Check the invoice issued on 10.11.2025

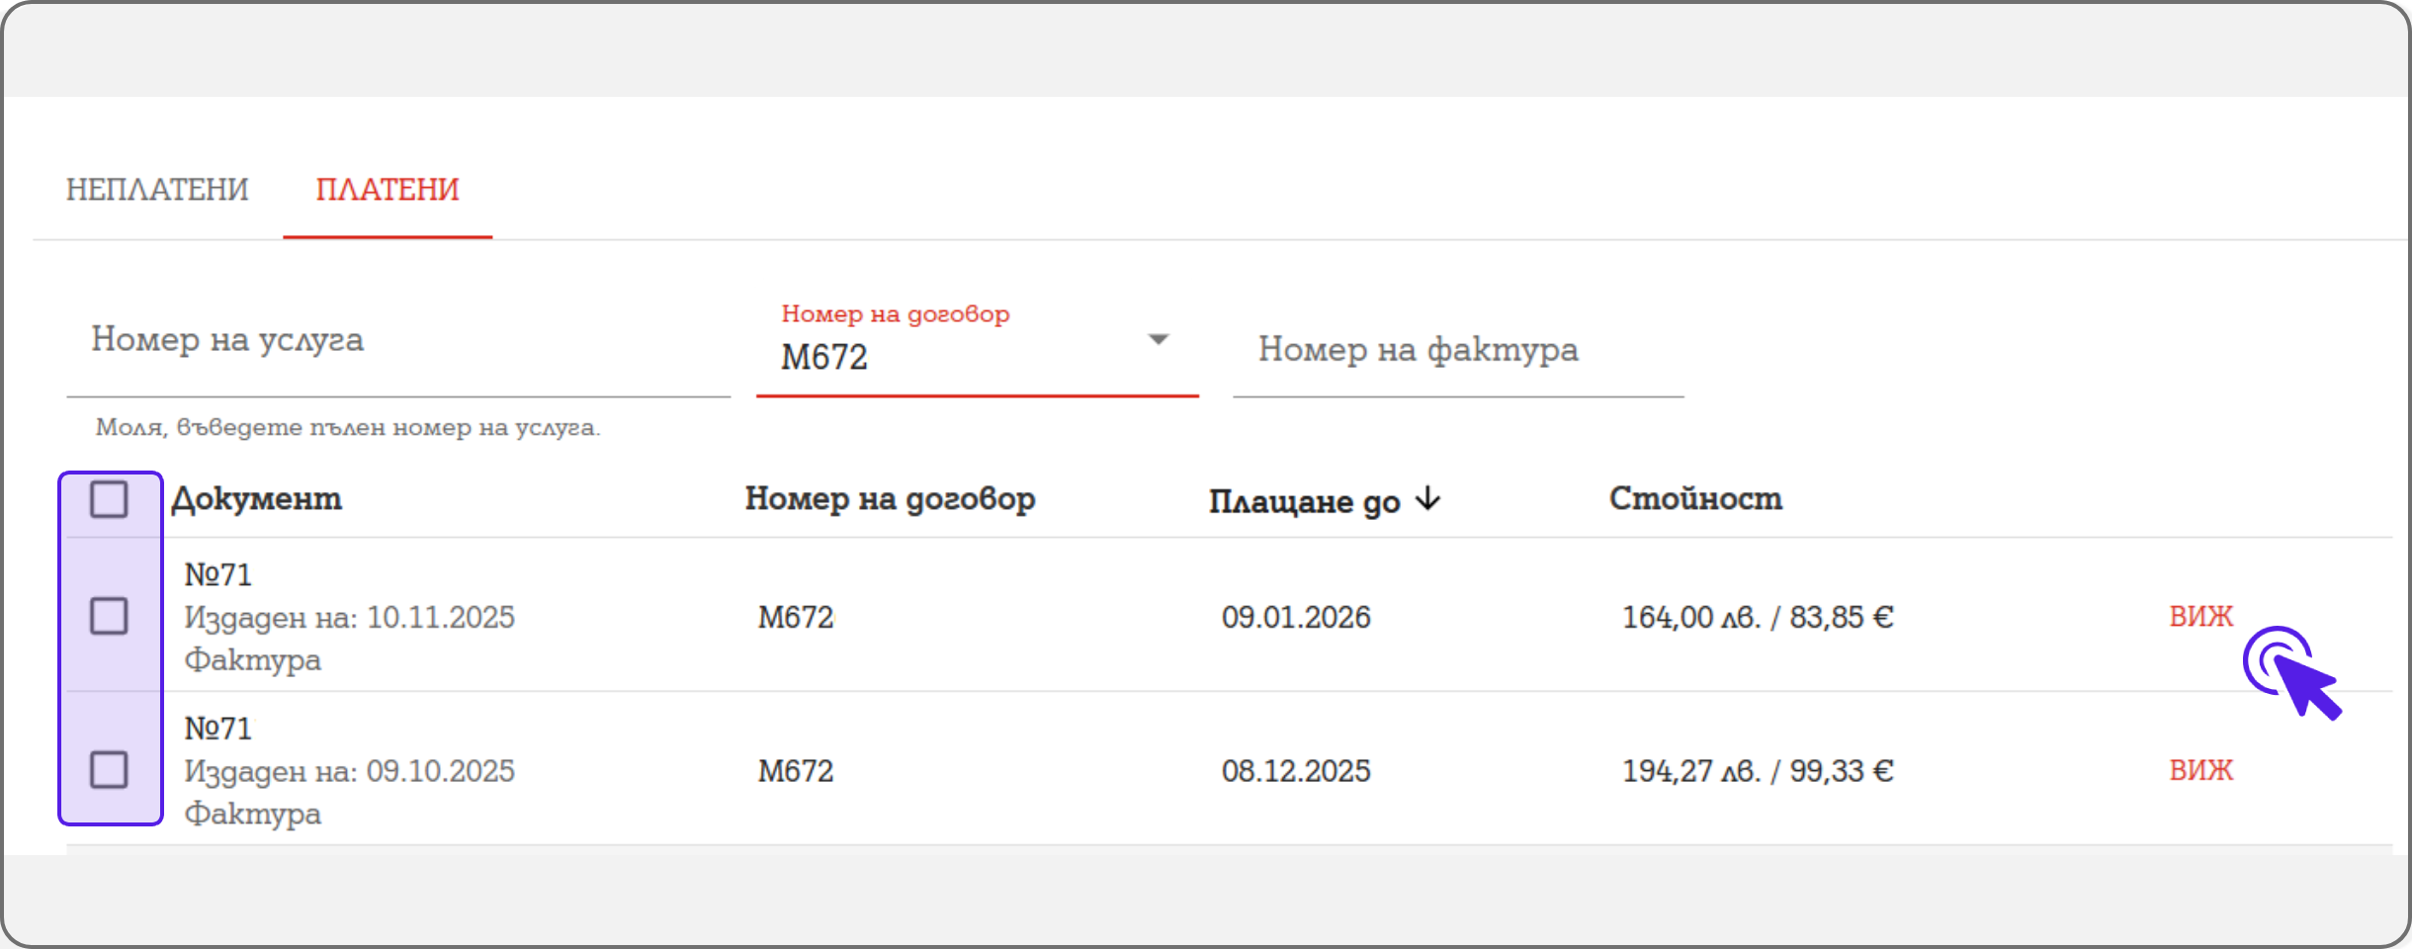[109, 616]
